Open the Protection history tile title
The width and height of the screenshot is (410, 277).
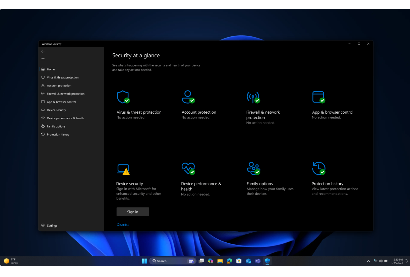pyautogui.click(x=327, y=184)
